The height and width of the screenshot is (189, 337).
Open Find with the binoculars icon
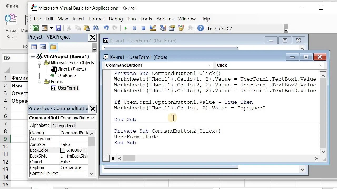point(96,28)
